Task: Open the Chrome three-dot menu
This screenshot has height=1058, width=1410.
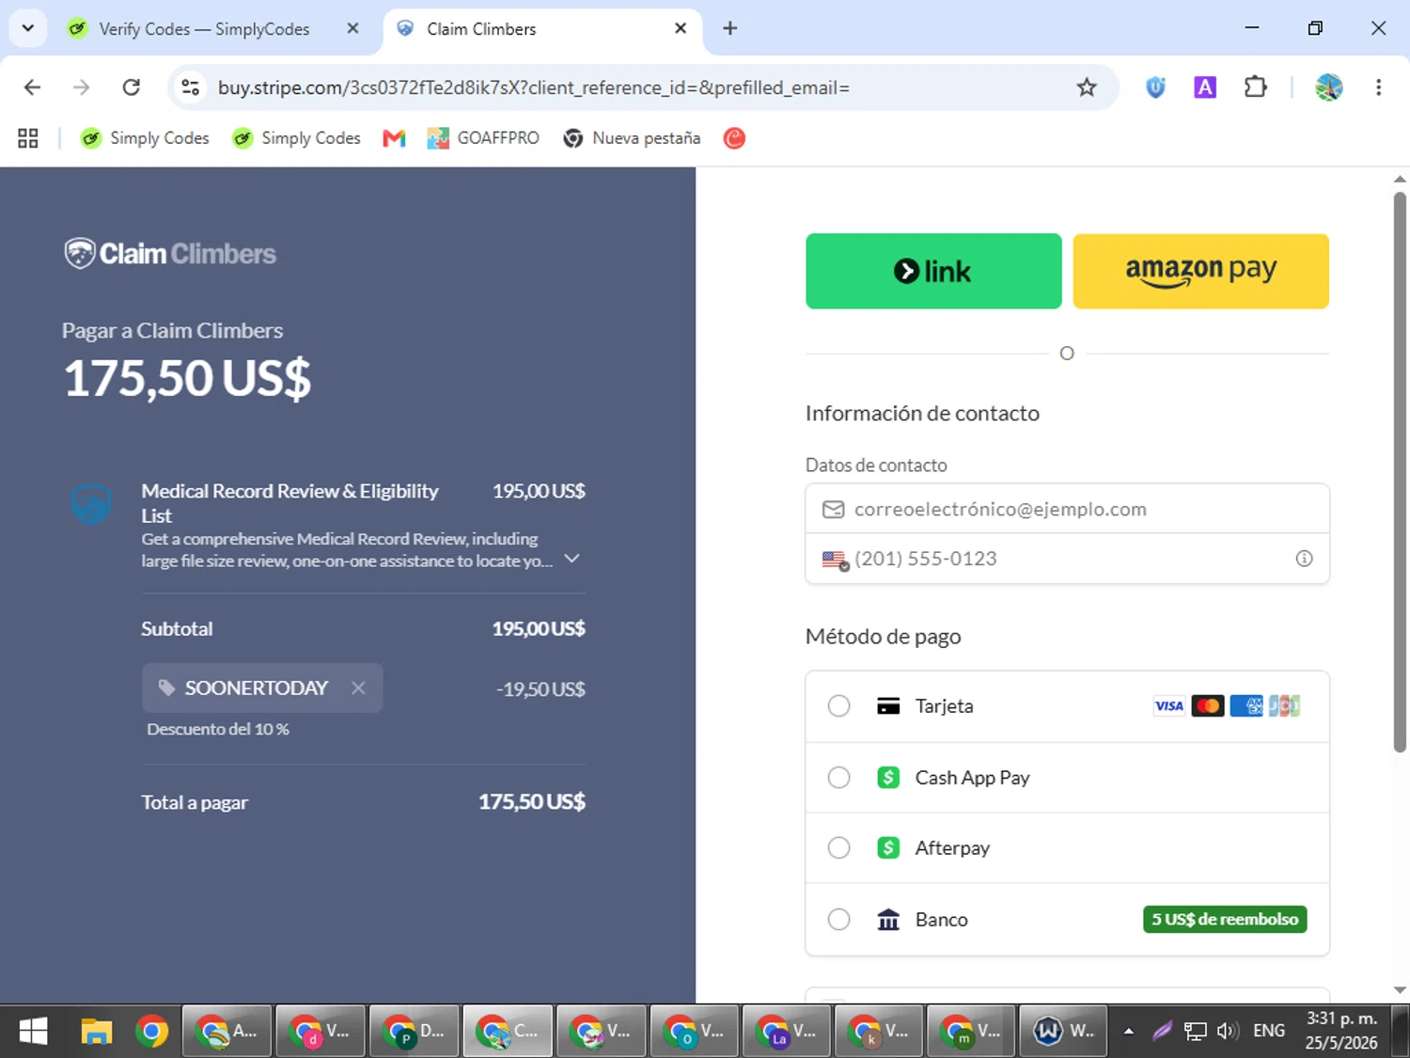Action: click(x=1378, y=87)
